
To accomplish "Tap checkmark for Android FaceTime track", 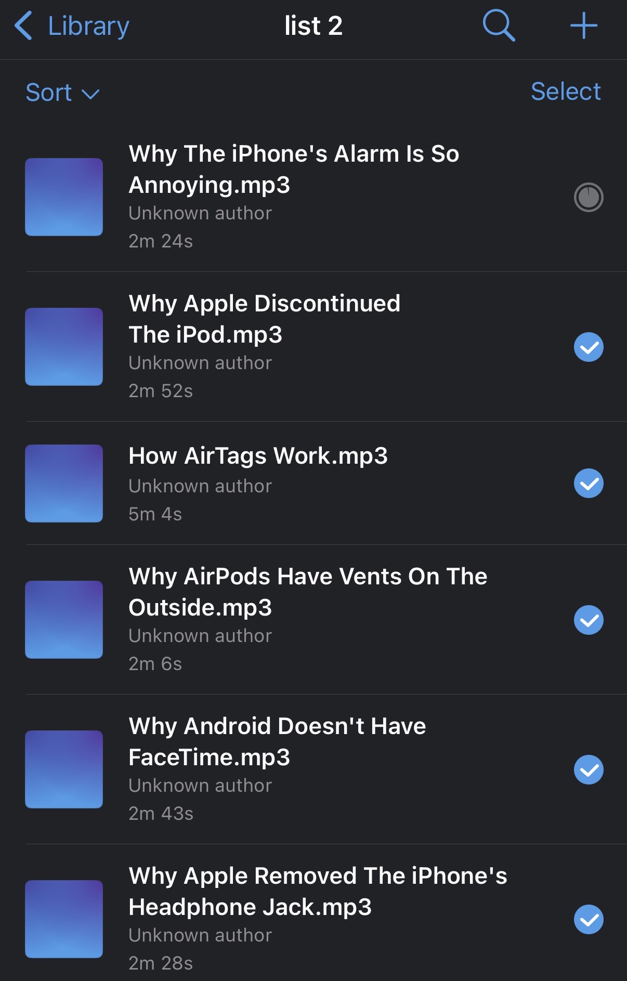I will tap(589, 770).
